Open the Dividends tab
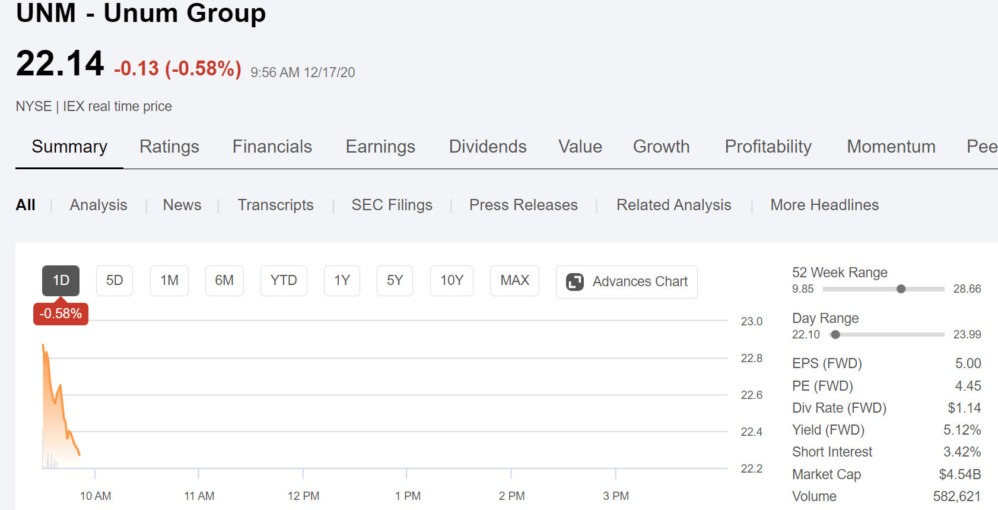Image resolution: width=998 pixels, height=510 pixels. click(x=488, y=147)
